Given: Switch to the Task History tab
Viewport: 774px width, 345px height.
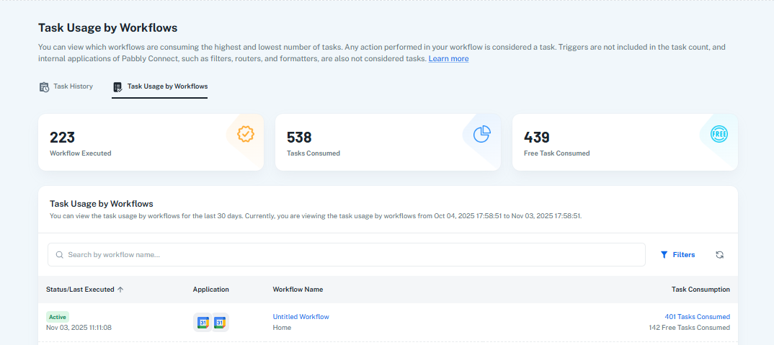Looking at the screenshot, I should point(66,86).
